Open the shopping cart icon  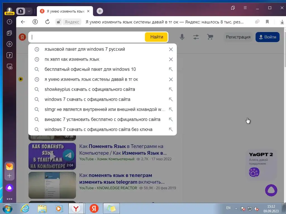210,37
